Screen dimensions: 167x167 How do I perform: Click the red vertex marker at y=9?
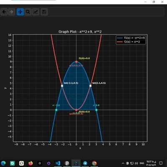(76, 62)
